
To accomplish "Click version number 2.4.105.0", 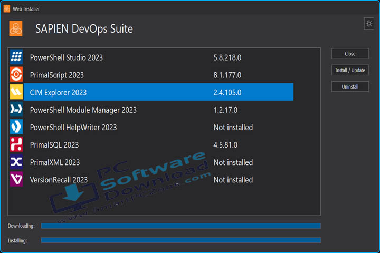I will click(227, 92).
